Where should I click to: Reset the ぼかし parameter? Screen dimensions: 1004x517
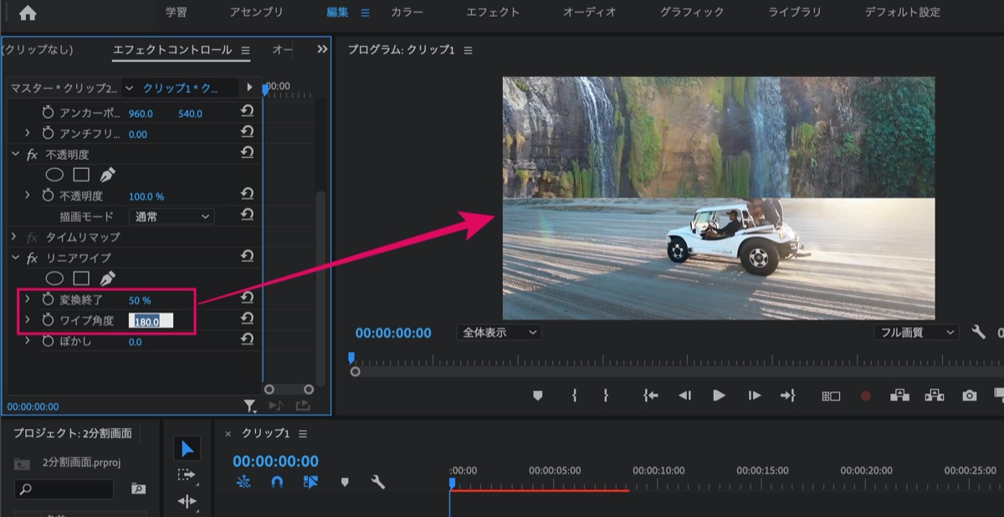247,339
